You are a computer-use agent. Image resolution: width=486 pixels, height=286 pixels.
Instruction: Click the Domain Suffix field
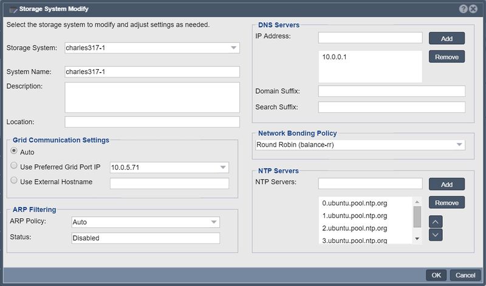pyautogui.click(x=392, y=91)
